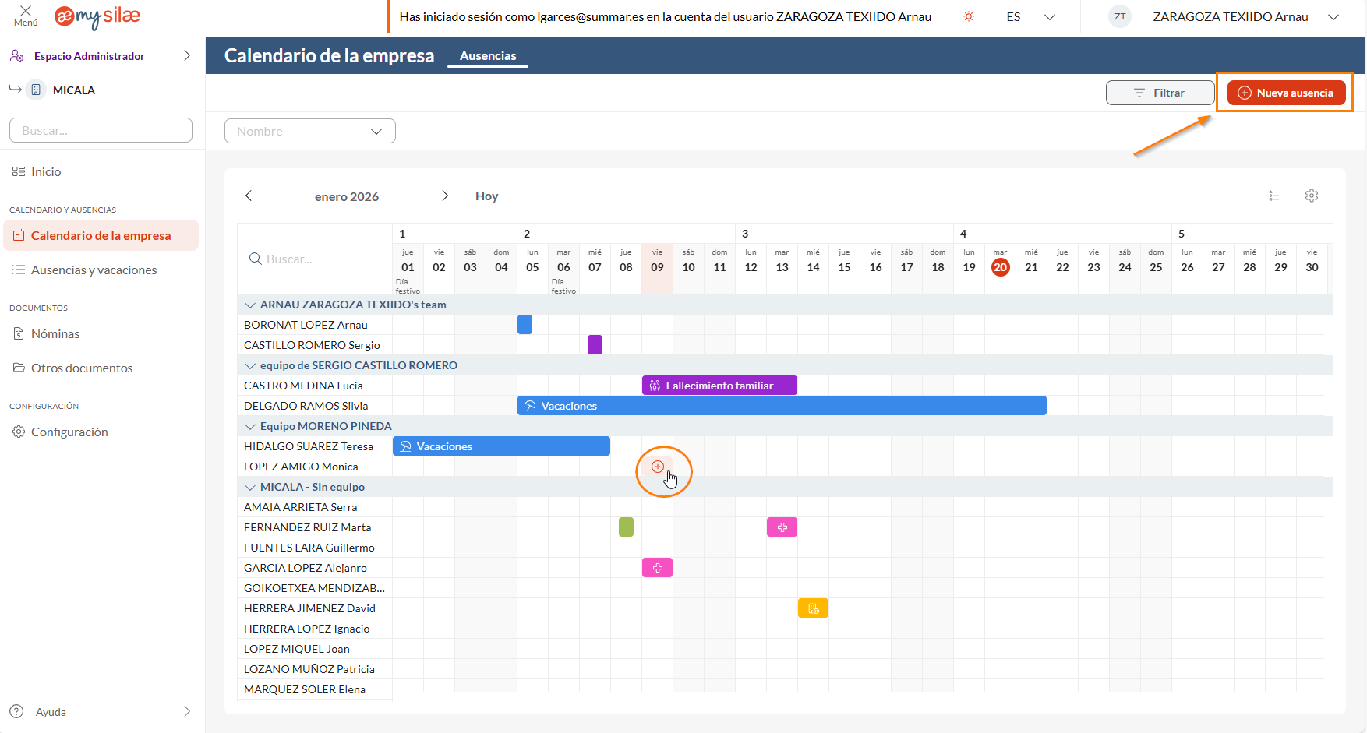
Task: Open the yellow absence block for Herrera Jimenez
Action: (813, 608)
